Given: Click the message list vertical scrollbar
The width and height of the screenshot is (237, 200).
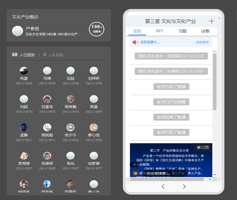Looking at the screenshot, I should (214, 82).
